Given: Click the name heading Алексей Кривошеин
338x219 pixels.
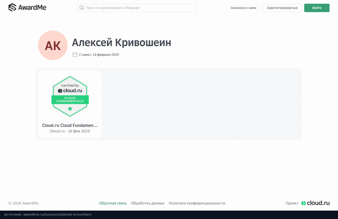Looking at the screenshot, I should [121, 42].
